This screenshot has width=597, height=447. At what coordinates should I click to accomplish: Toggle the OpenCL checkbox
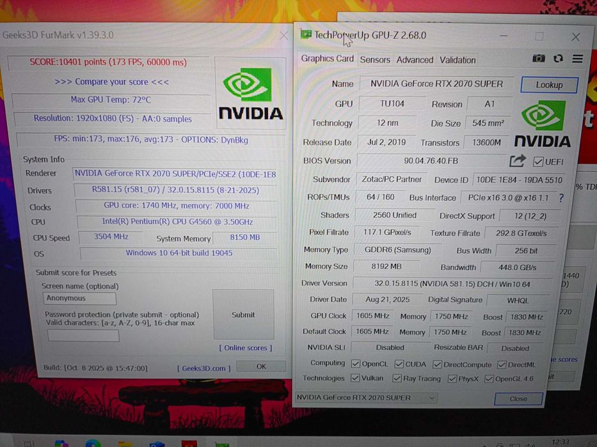click(356, 364)
